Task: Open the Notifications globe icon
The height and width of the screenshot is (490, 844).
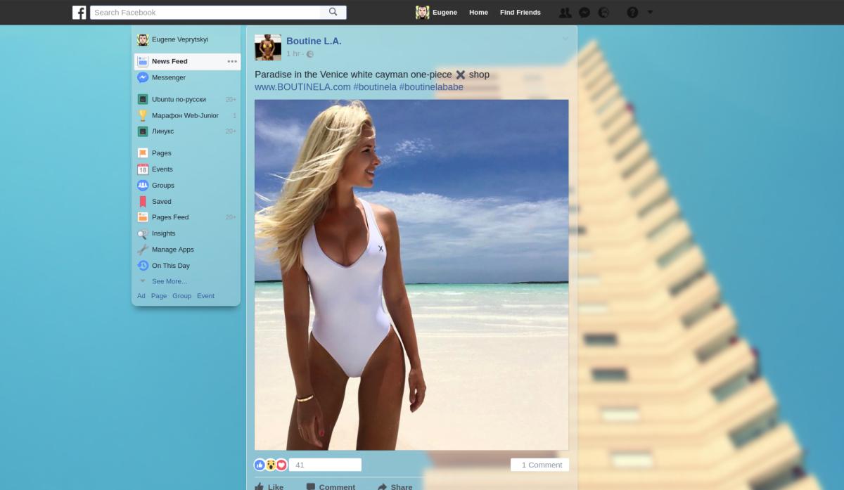Action: coord(604,12)
